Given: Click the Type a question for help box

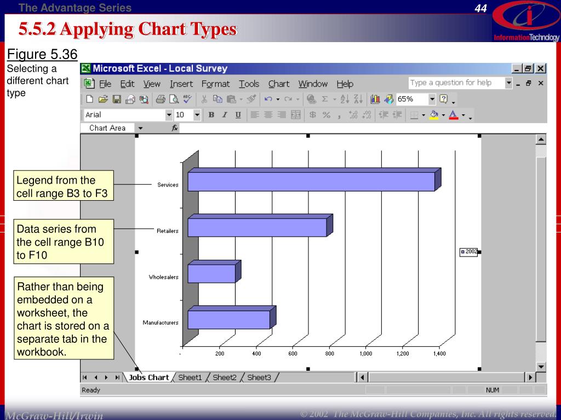Looking at the screenshot, I should [x=456, y=83].
